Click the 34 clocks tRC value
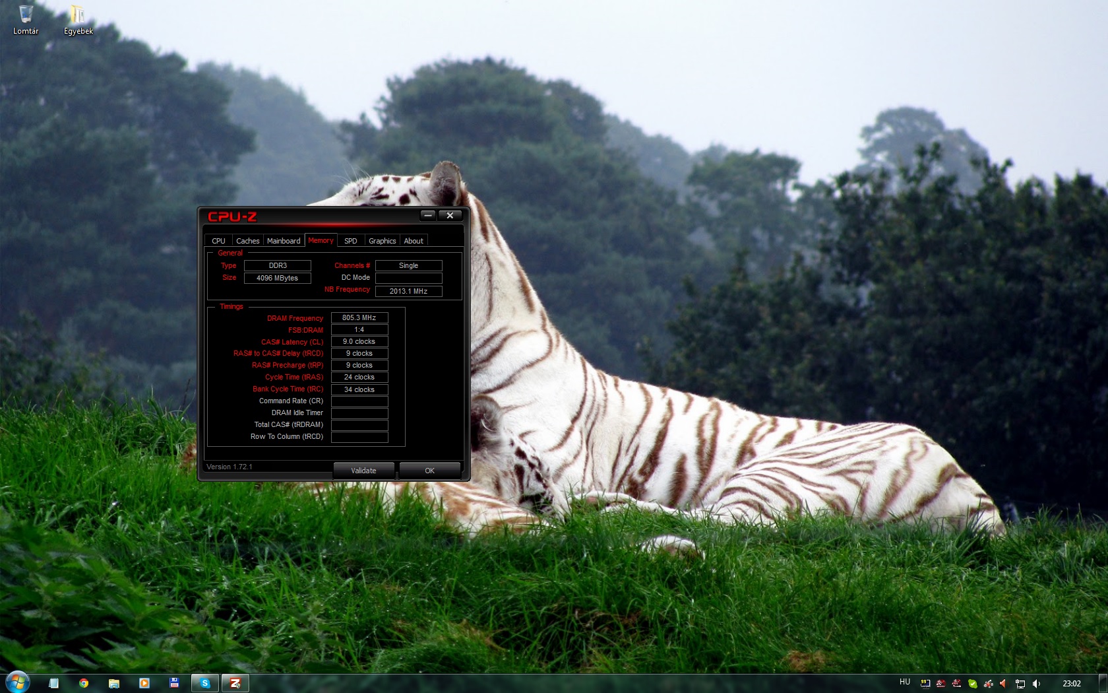Viewport: 1108px width, 693px height. [359, 389]
